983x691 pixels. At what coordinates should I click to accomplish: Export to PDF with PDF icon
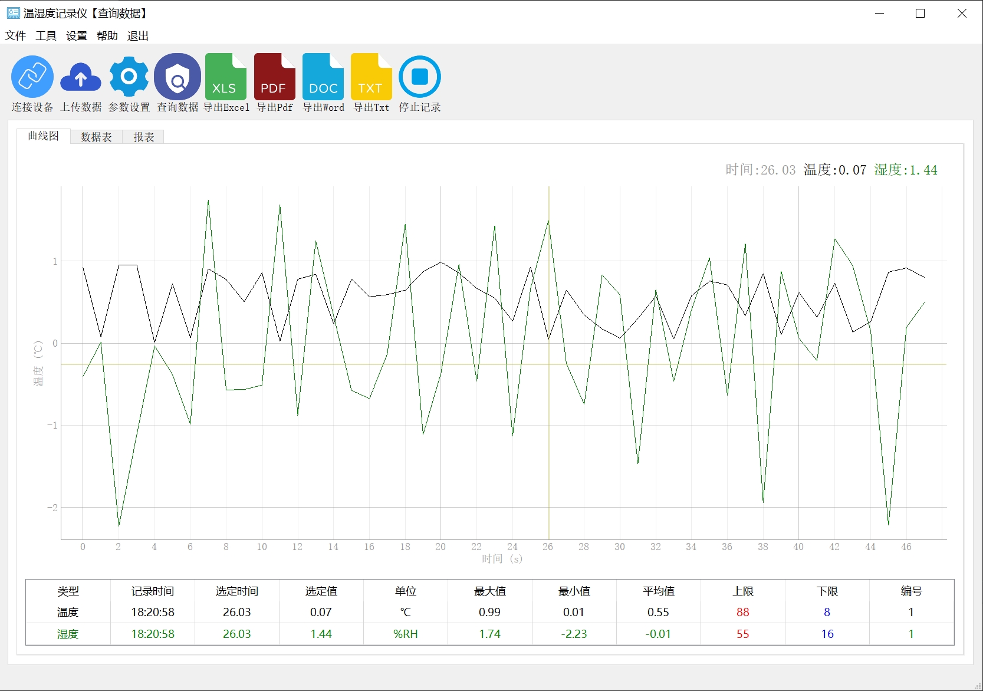click(275, 77)
